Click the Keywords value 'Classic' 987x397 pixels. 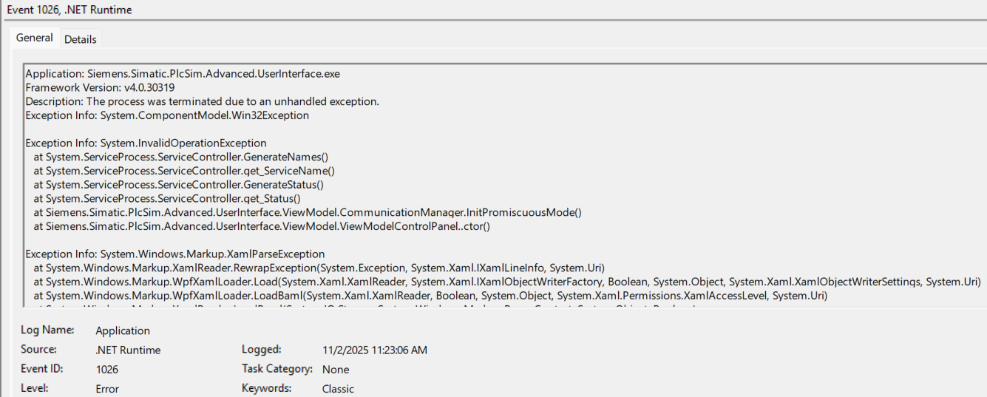[338, 388]
